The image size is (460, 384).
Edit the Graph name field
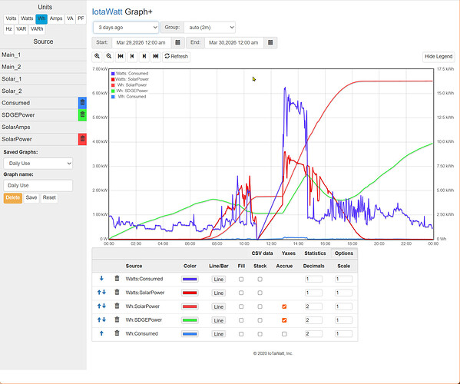pyautogui.click(x=38, y=185)
